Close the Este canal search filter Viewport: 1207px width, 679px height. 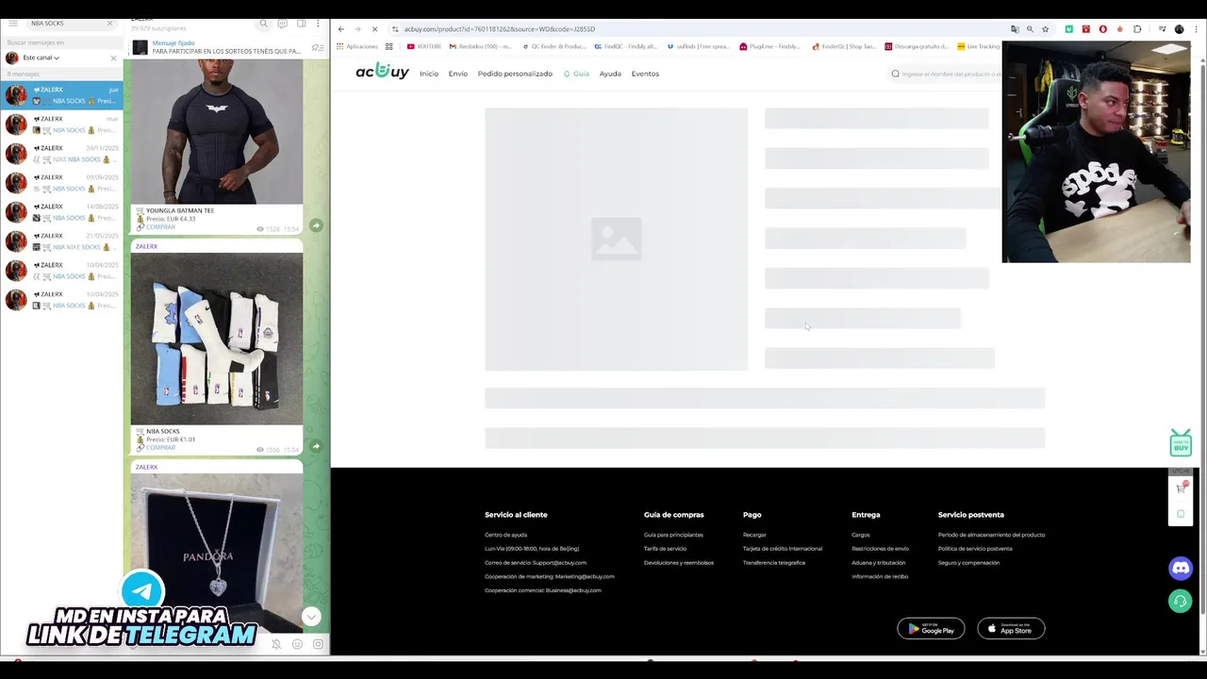(x=113, y=58)
